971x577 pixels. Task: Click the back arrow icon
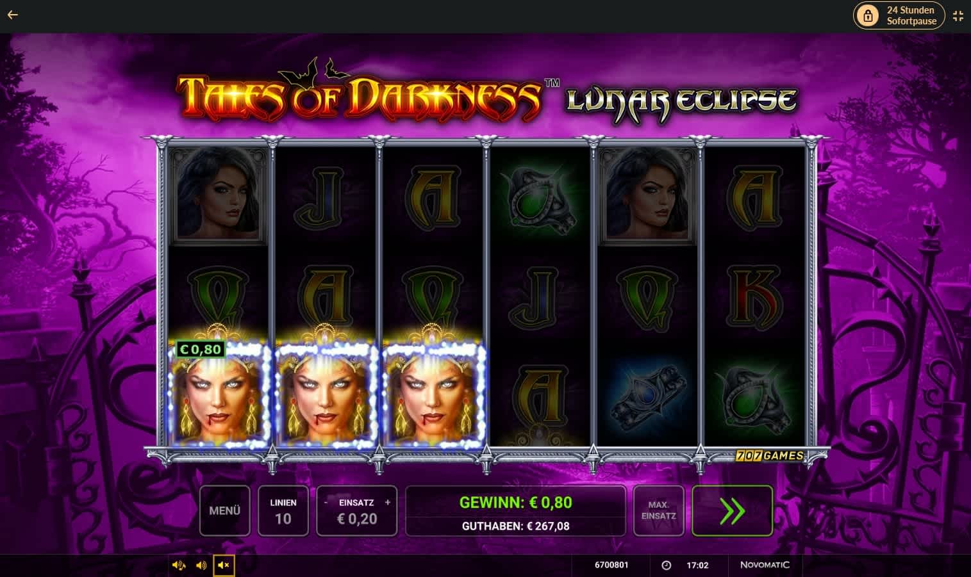(x=13, y=15)
